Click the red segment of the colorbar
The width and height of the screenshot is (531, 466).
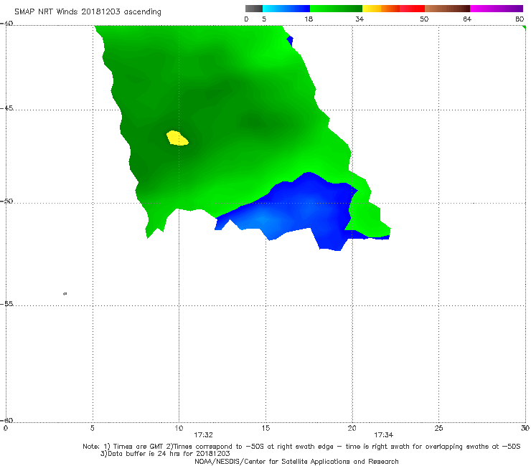pos(412,9)
